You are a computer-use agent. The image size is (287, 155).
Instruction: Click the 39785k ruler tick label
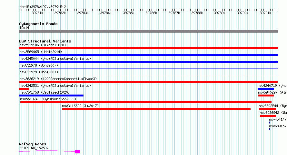click(x=129, y=13)
